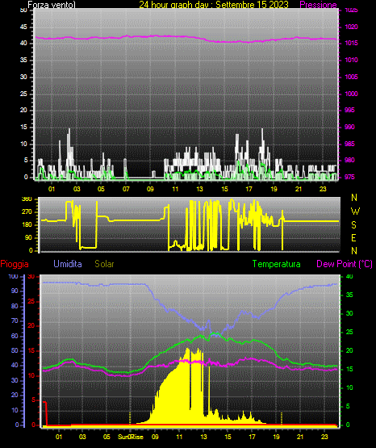Click the 1015 pressure axis value

[351, 43]
